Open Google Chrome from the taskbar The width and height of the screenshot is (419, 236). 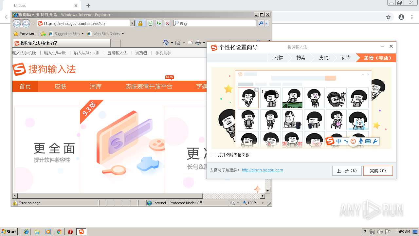(59, 232)
